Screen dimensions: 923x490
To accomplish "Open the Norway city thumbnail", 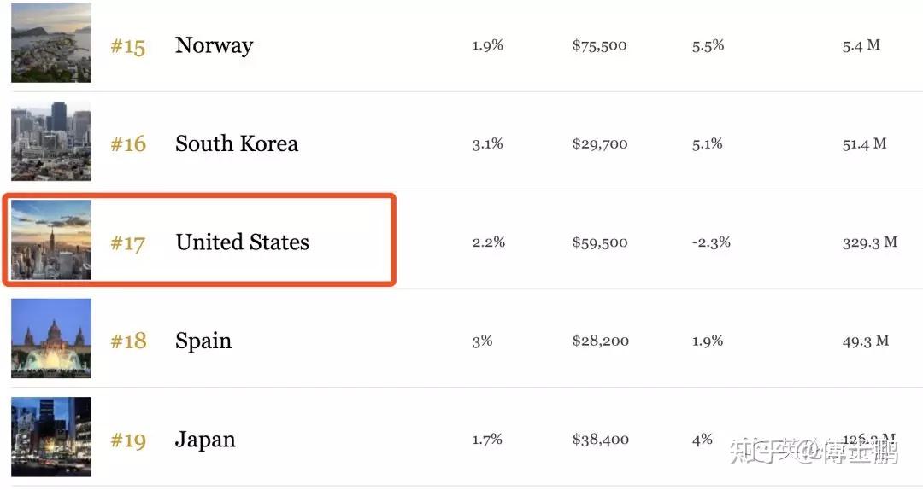I will (51, 43).
